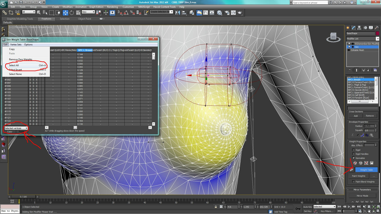Open the Utilities hammer panel tab
Viewport: 381px width, 214px height.
click(377, 28)
